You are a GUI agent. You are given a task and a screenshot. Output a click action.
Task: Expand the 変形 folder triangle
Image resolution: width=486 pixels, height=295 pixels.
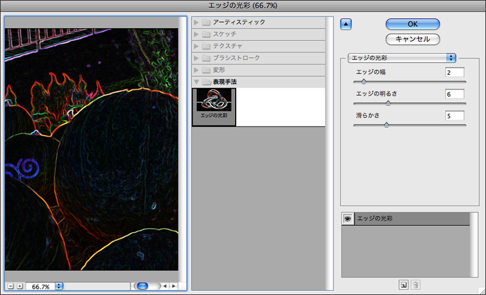click(x=196, y=70)
